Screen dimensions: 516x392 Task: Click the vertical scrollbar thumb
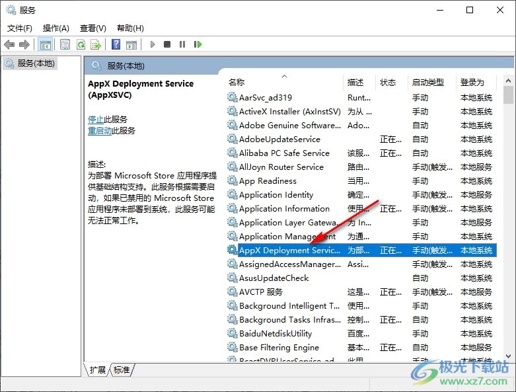coord(508,95)
